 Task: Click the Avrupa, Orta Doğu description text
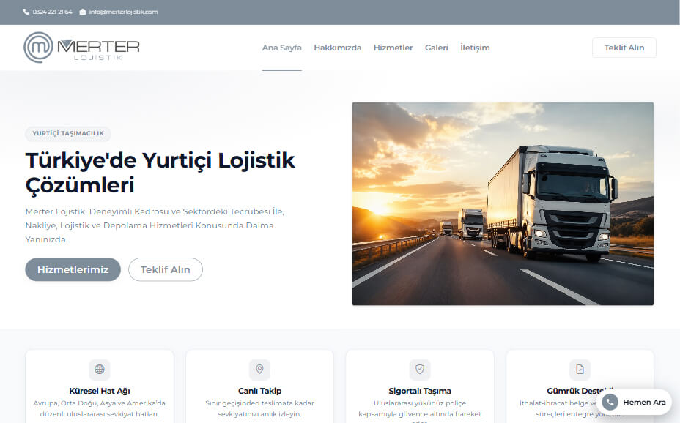click(100, 408)
